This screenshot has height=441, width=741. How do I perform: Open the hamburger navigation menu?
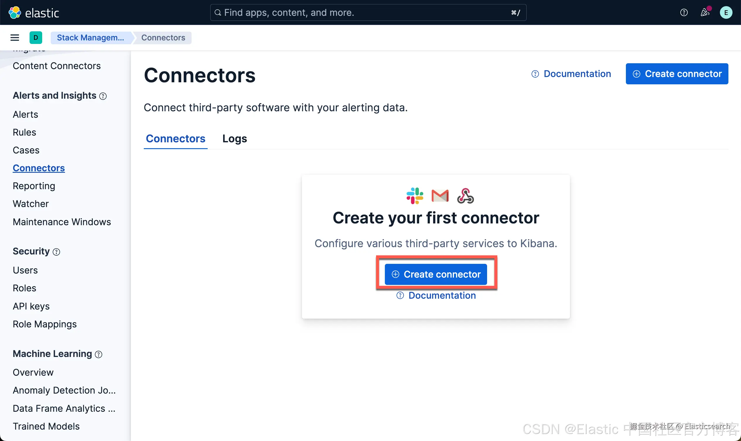(15, 37)
